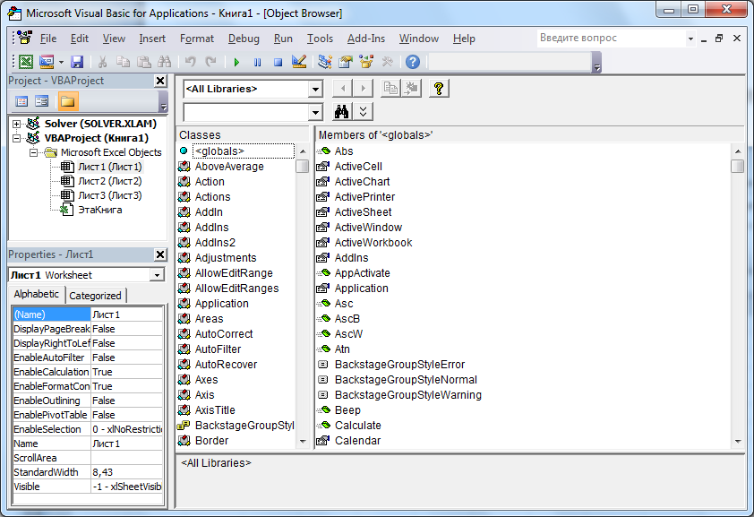Screen dimensions: 754x517
Task: Collapse the VBAProject (Книга1) node
Action: click(x=16, y=139)
